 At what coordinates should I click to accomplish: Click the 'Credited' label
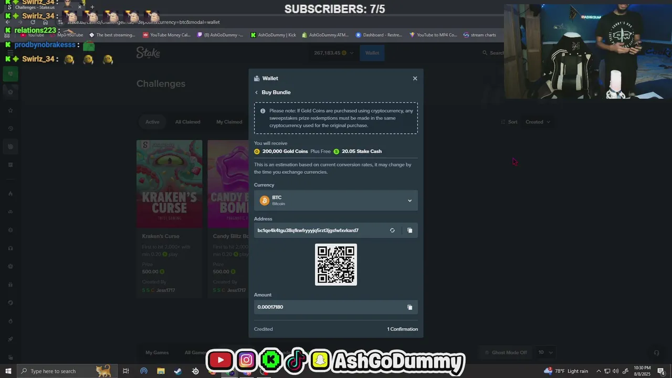coord(264,329)
